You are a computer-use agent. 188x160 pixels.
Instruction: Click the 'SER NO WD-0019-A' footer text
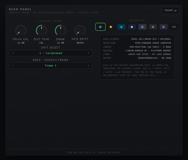(81, 152)
